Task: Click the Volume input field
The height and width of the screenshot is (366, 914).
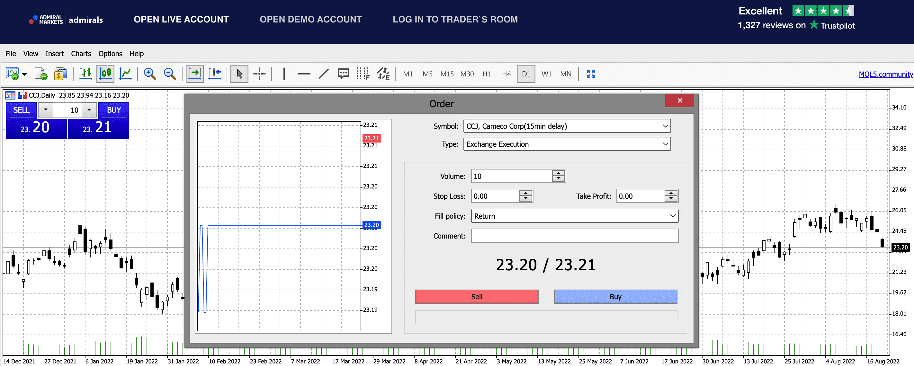Action: [x=511, y=177]
